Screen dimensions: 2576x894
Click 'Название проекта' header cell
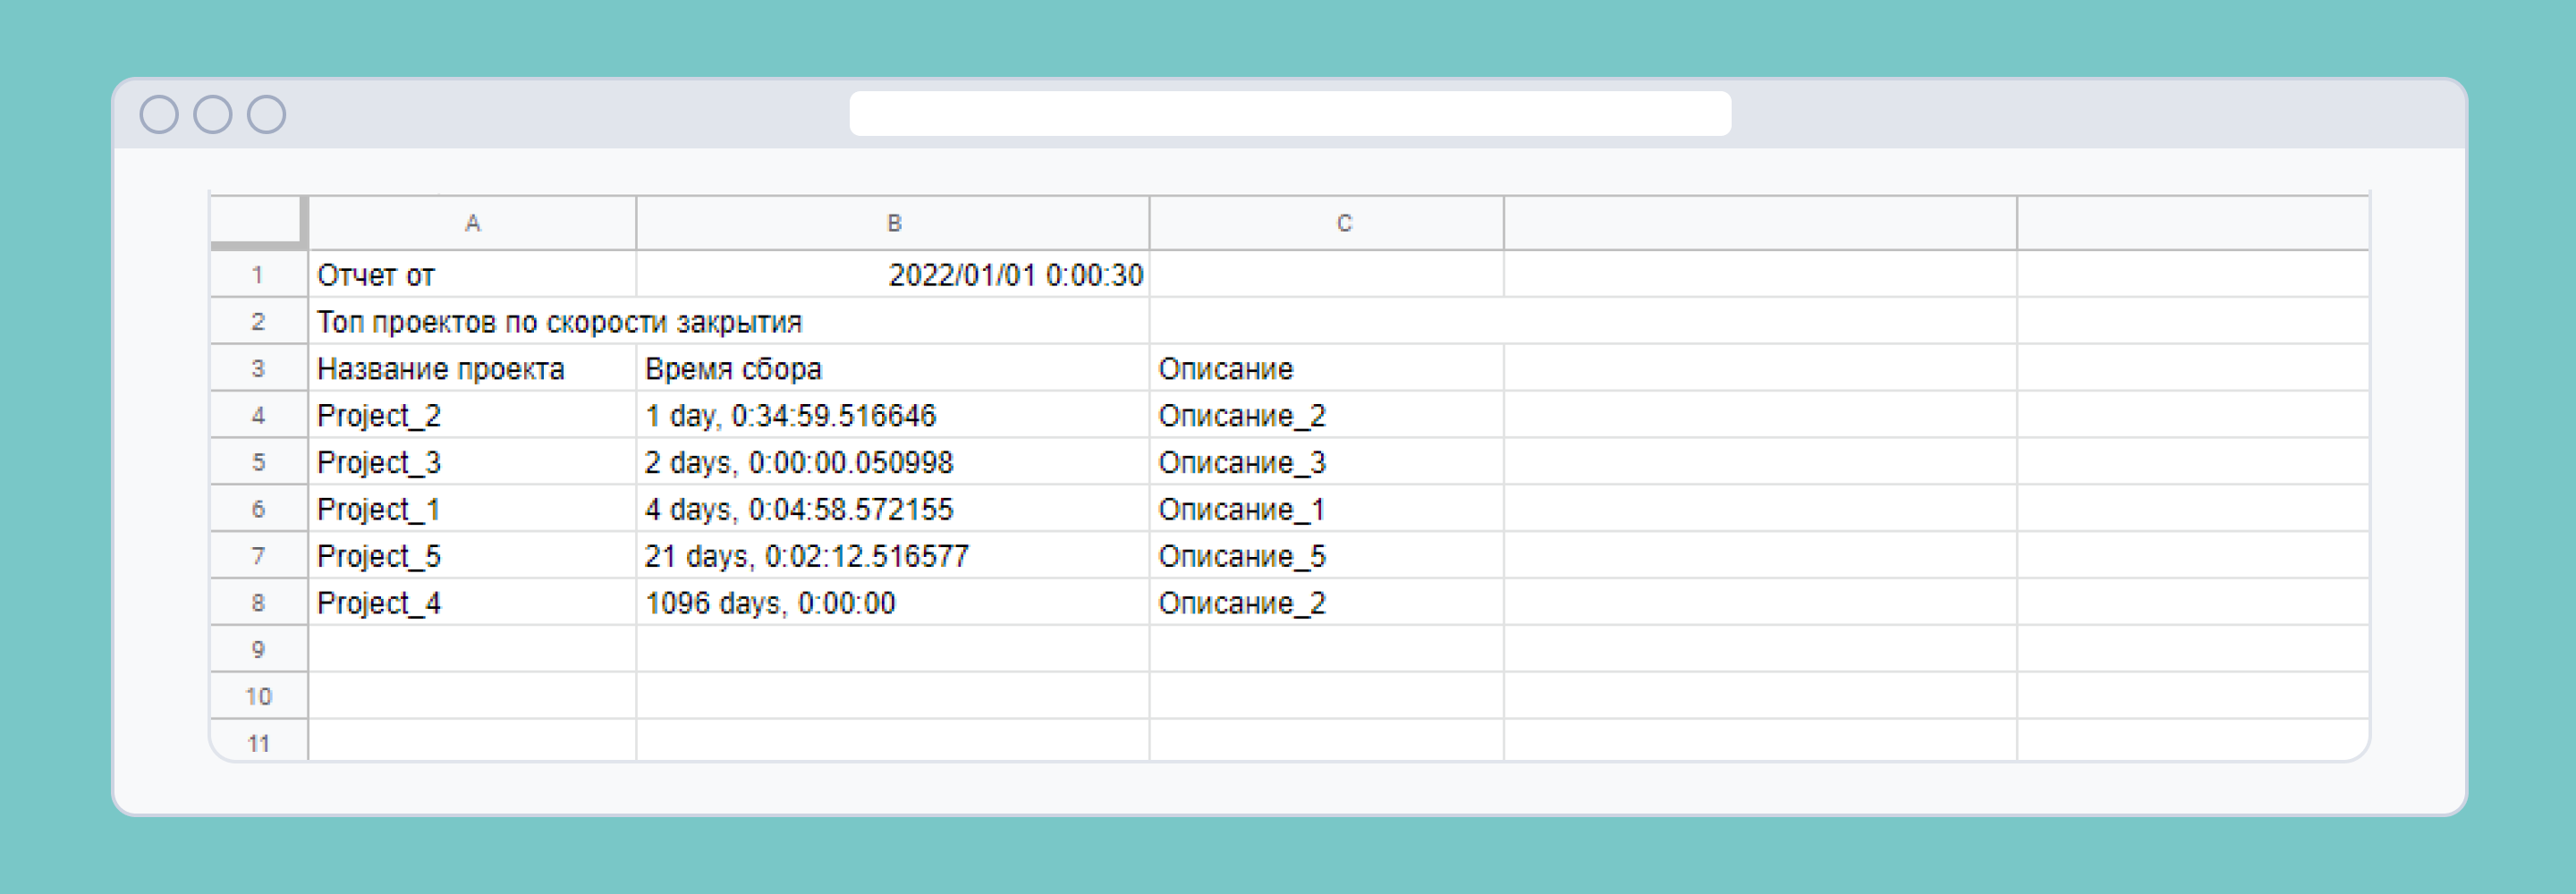point(472,368)
